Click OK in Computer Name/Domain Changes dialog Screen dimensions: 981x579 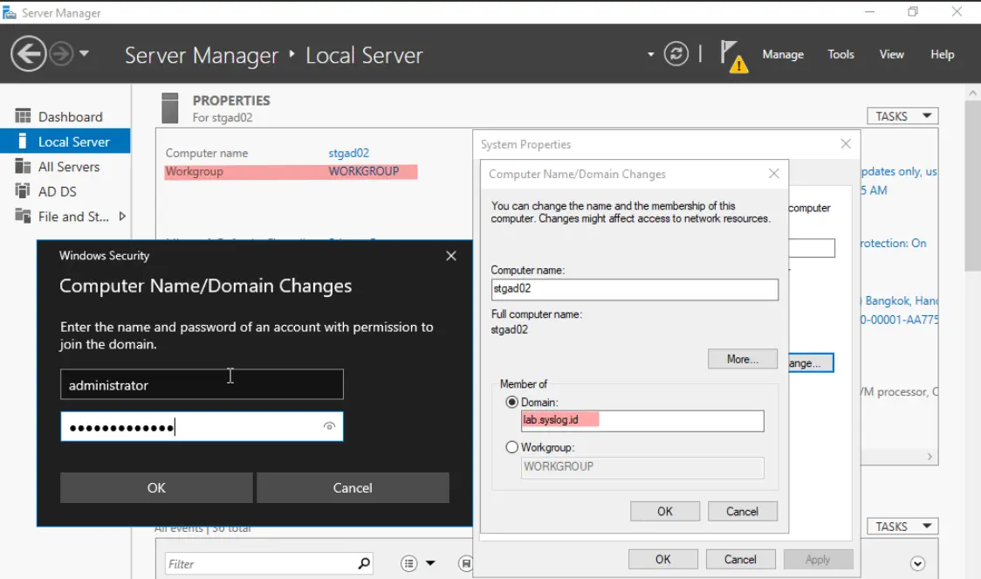pyautogui.click(x=664, y=512)
